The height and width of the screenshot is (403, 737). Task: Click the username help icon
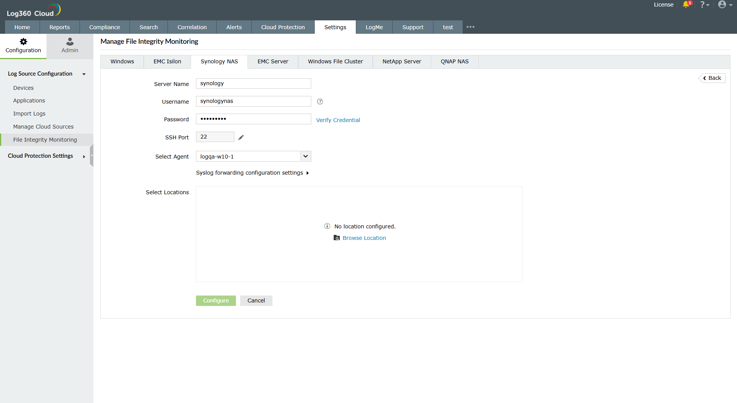pyautogui.click(x=320, y=102)
